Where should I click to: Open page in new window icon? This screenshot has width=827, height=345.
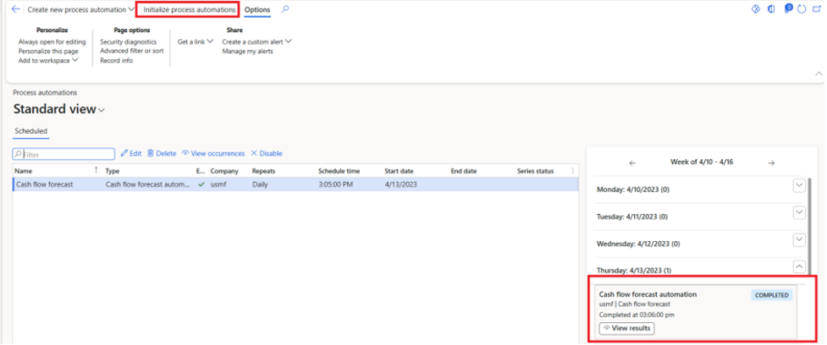click(x=816, y=9)
